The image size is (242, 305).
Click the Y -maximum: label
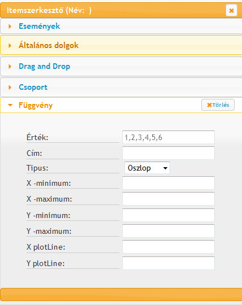(49, 231)
